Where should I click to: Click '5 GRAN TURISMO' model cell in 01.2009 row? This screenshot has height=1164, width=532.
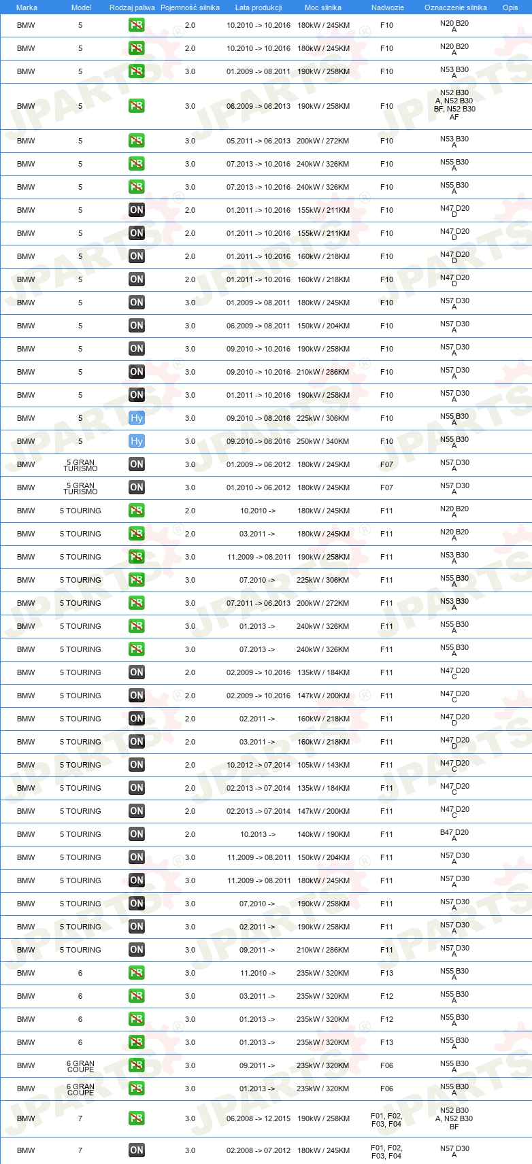pos(80,465)
